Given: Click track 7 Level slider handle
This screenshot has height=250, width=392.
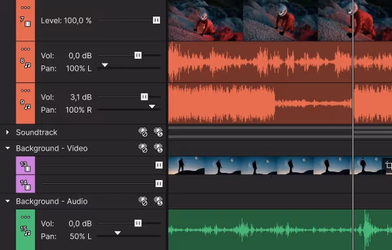Looking at the screenshot, I should click(157, 20).
